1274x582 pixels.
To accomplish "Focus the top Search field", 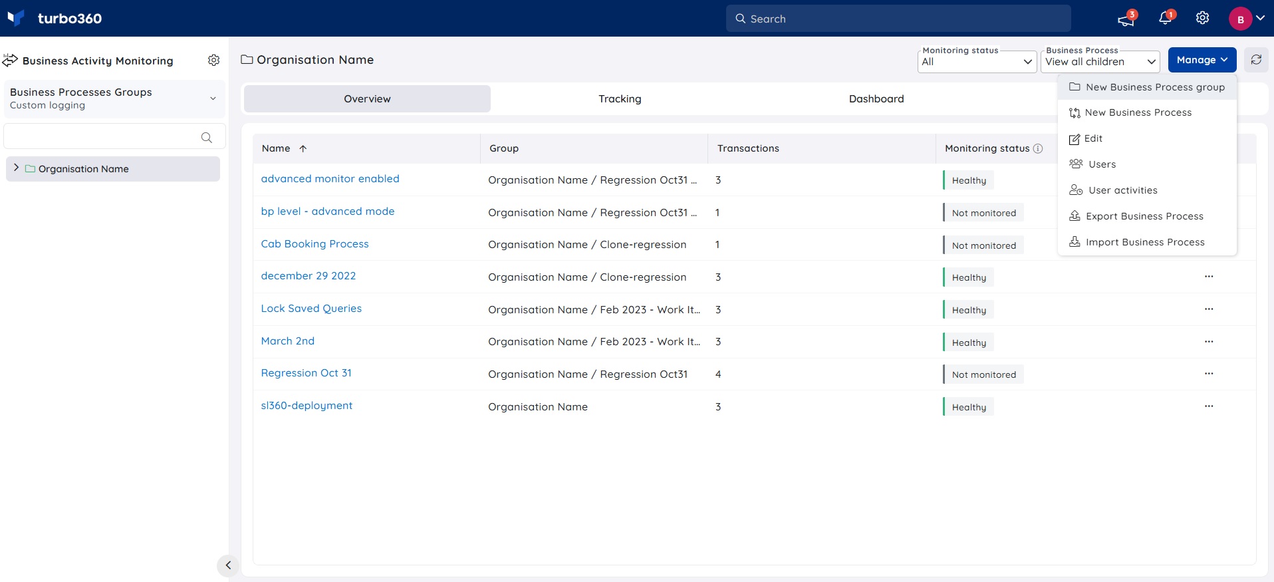I will pyautogui.click(x=898, y=19).
